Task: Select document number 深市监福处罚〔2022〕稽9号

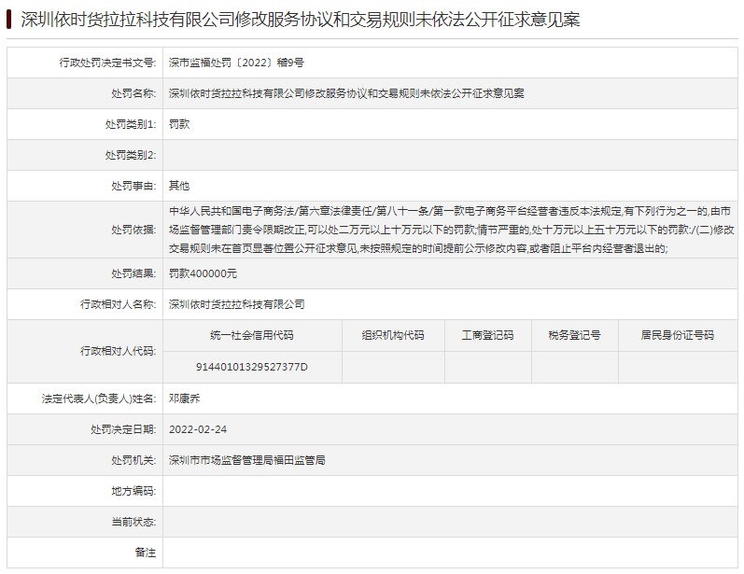Action: point(236,63)
